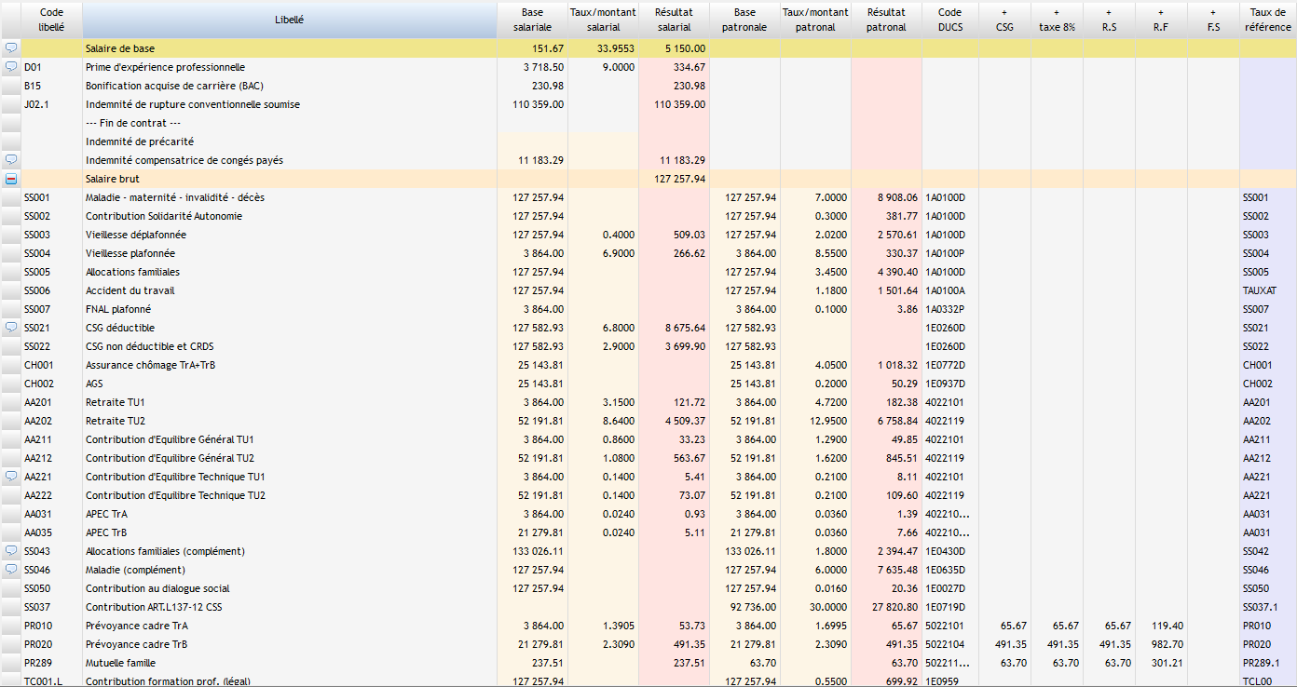Select Indemnité de rupture conventionnelle soumise label
Screen dimensions: 1297x687
193,104
